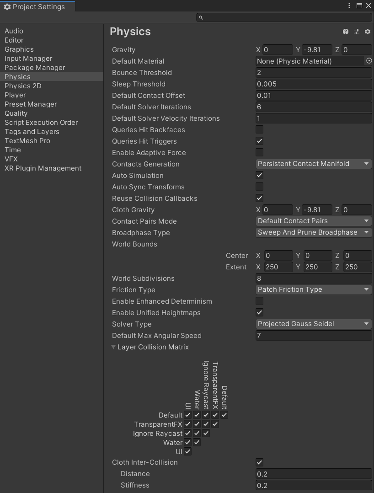The height and width of the screenshot is (493, 374).
Task: Open the Physics help documentation icon
Action: pyautogui.click(x=346, y=32)
